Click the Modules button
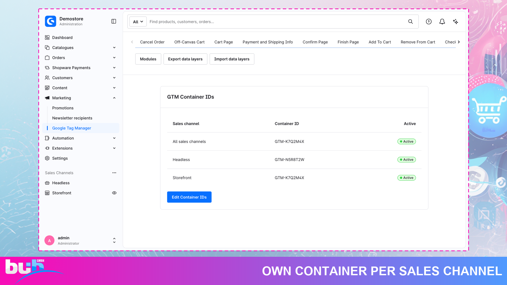Screen dimensions: 507x285 148,59
